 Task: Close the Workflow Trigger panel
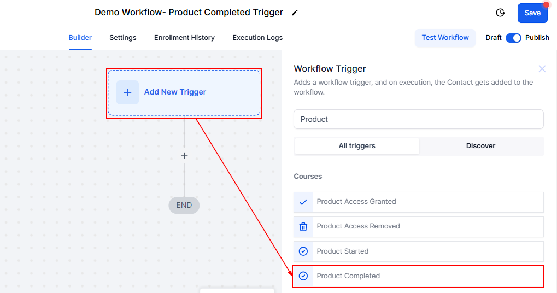542,69
